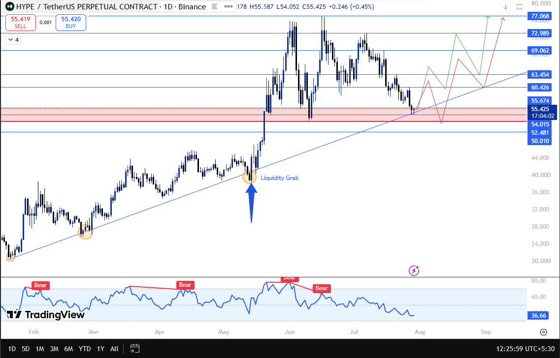The width and height of the screenshot is (560, 358).
Task: Click the RSI value 36.66 label
Action: tap(538, 316)
